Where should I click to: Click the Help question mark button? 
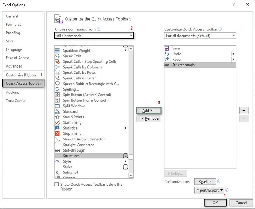point(234,5)
